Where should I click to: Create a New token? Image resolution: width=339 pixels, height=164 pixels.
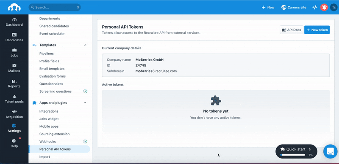317,30
